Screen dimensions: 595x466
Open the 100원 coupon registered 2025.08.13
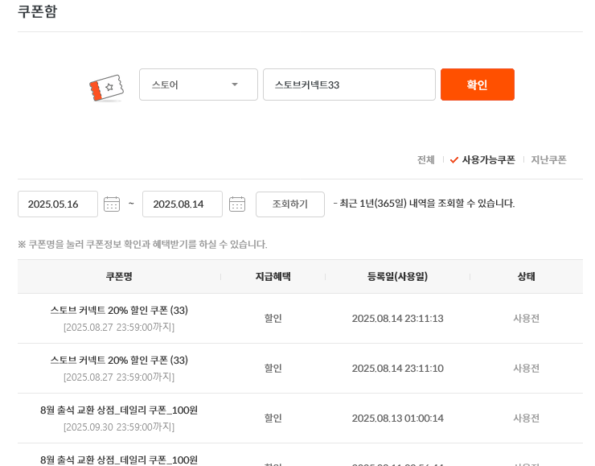(119, 410)
